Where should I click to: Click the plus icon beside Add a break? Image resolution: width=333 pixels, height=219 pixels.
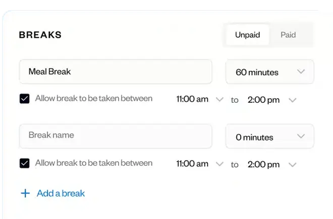tap(25, 193)
